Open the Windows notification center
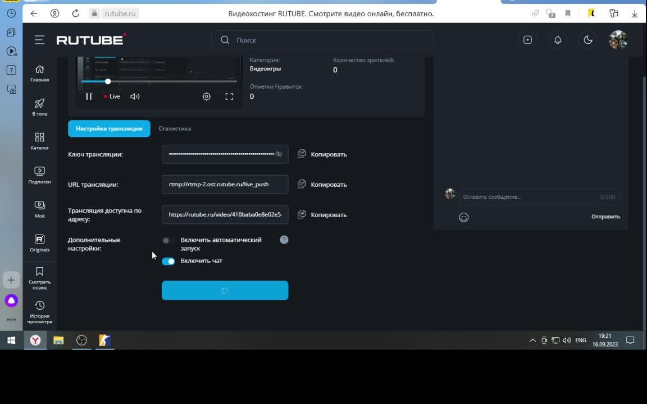Viewport: 647px width, 404px height. click(x=630, y=341)
